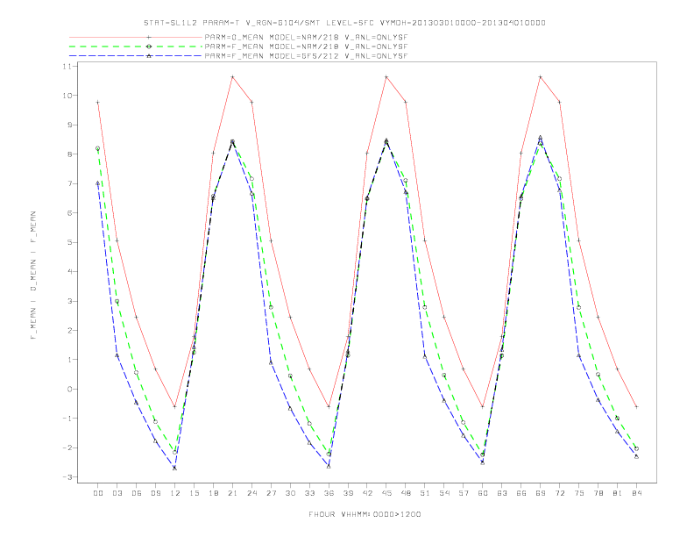Click y-axis tick label 10
The height and width of the screenshot is (537, 694).
pyautogui.click(x=67, y=96)
